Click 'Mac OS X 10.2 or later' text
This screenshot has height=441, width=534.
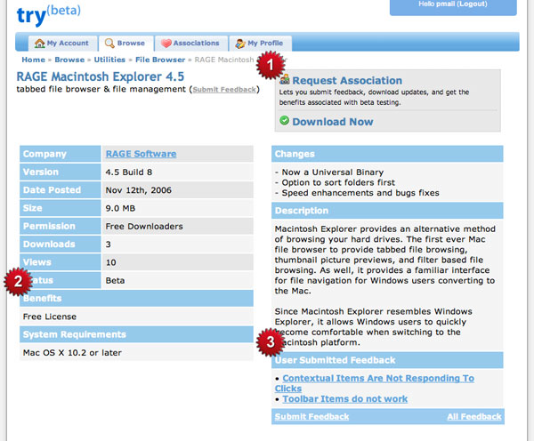pos(72,353)
